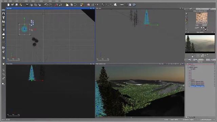
Task: Select the terrain mountain tool in left bar
Action: tap(3, 22)
